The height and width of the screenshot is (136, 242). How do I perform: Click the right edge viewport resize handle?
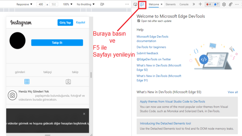(91, 75)
